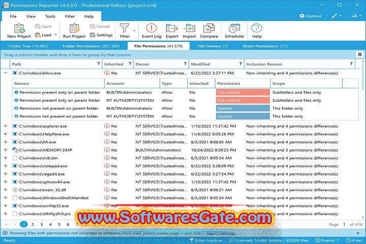Click Filter: Inactive status indicator

coord(206,240)
